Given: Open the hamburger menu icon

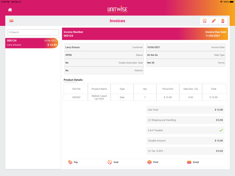Looking at the screenshot, I should [x=11, y=21].
